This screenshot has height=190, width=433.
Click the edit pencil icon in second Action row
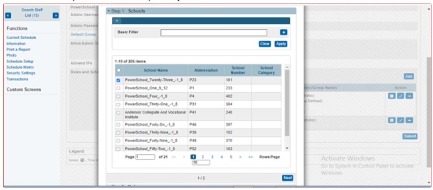point(400,121)
